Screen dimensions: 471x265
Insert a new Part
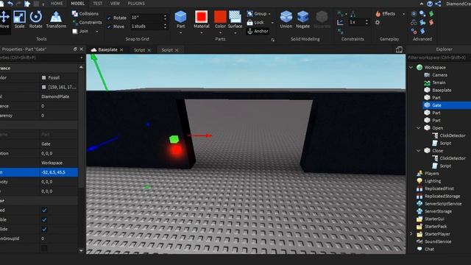coord(180,20)
